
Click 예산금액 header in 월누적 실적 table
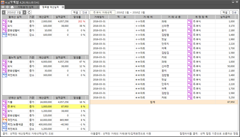pos(44,58)
